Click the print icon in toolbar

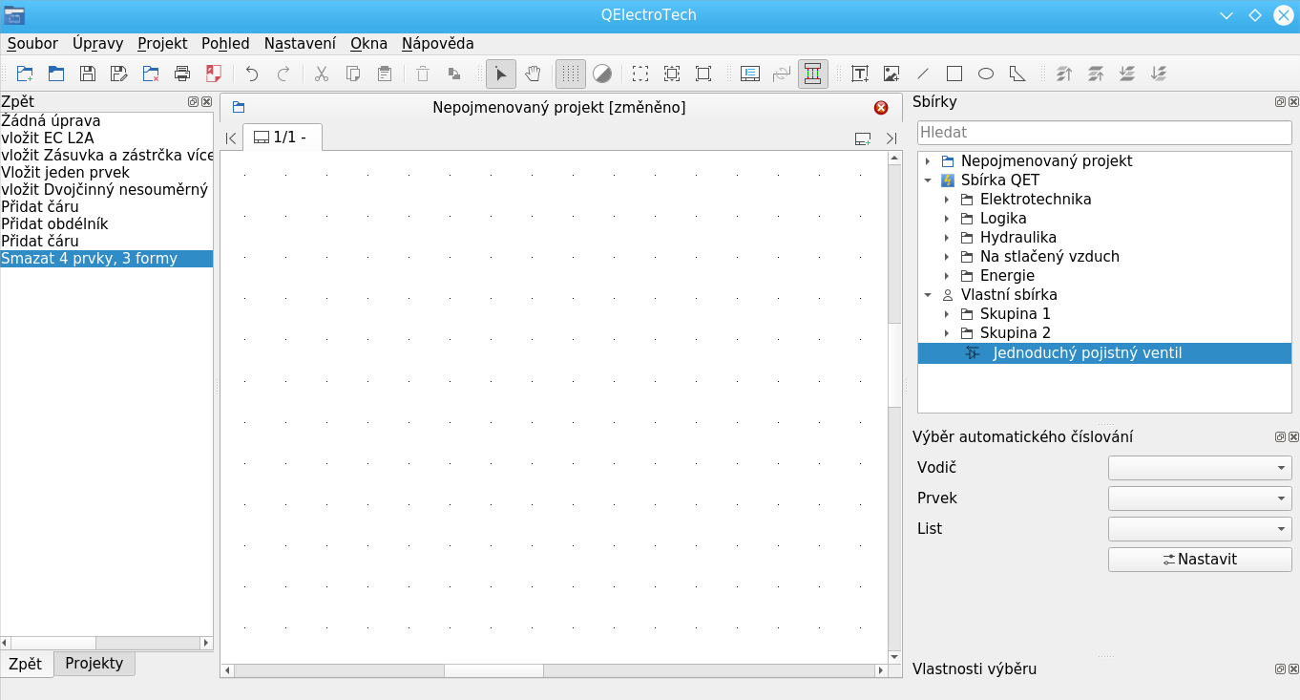(x=182, y=74)
